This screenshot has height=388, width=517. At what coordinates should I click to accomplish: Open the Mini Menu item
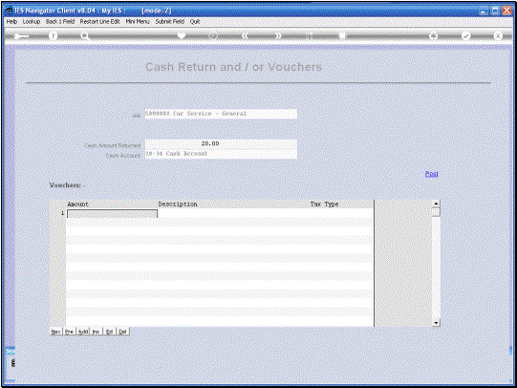(x=138, y=21)
